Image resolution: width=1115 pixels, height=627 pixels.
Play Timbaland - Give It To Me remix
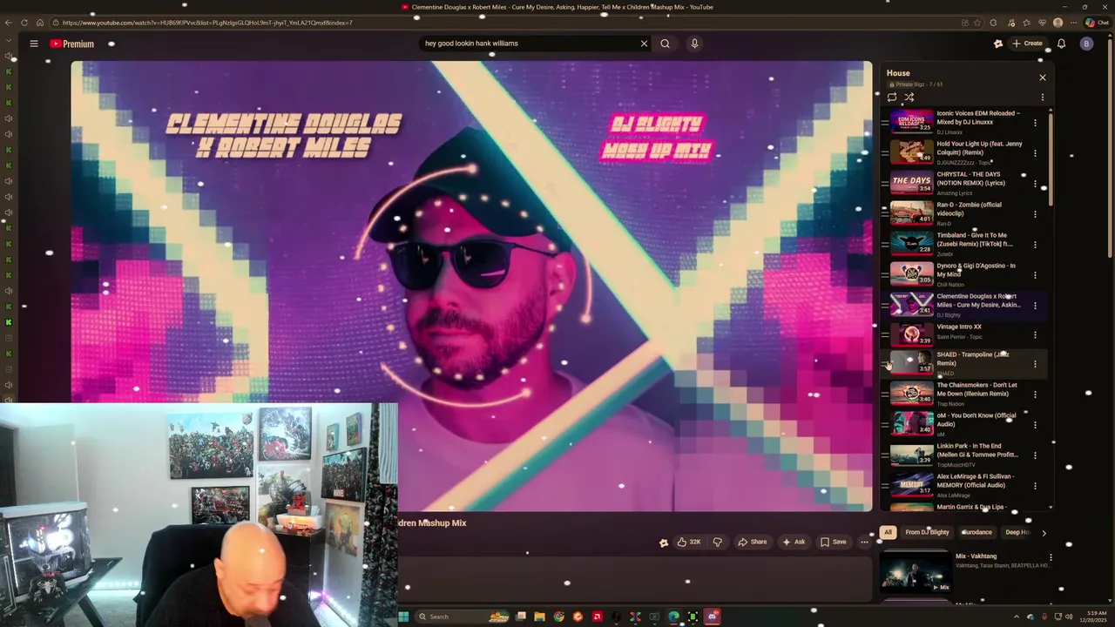911,244
